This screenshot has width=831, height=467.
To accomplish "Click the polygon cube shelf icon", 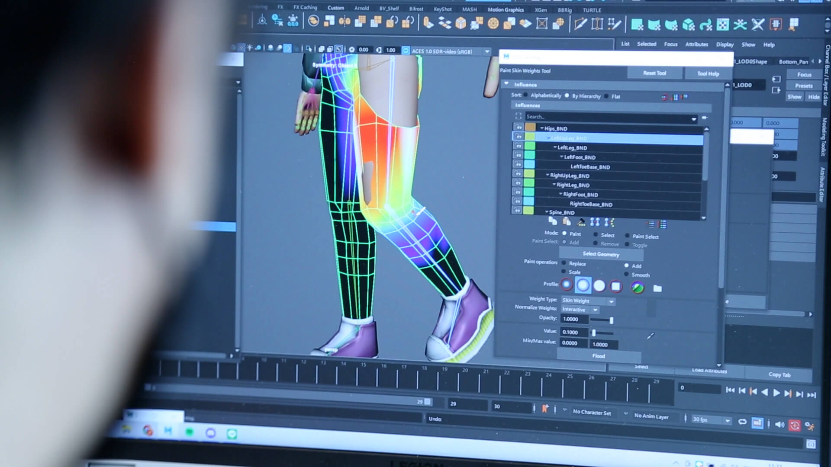I will pyautogui.click(x=461, y=22).
